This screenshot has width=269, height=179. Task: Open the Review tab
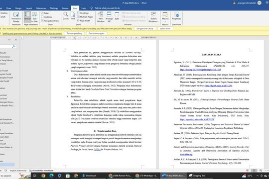[65, 8]
